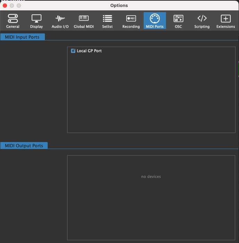This screenshot has height=243, width=239.
Task: Select the Local GP Port entry label
Action: (x=89, y=51)
